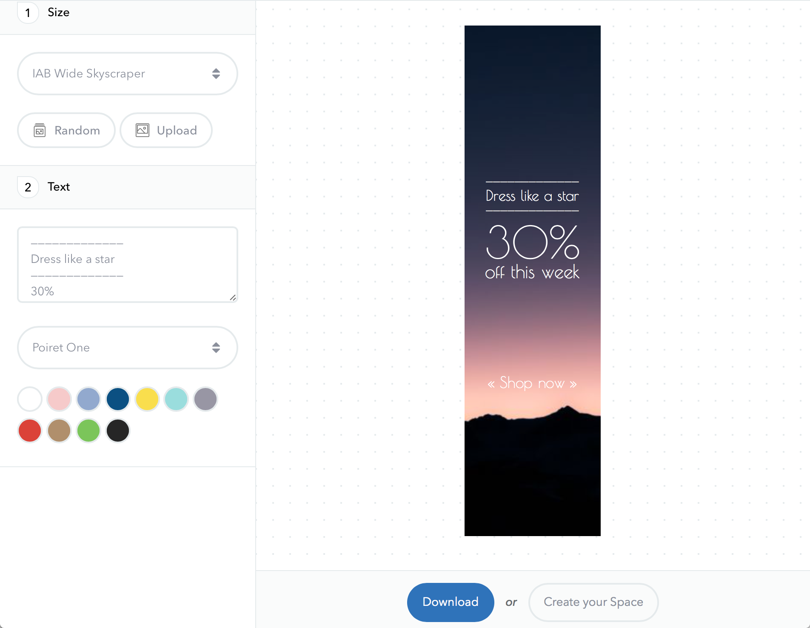Open the IAB Wide Skyscraper size dropdown

click(128, 74)
